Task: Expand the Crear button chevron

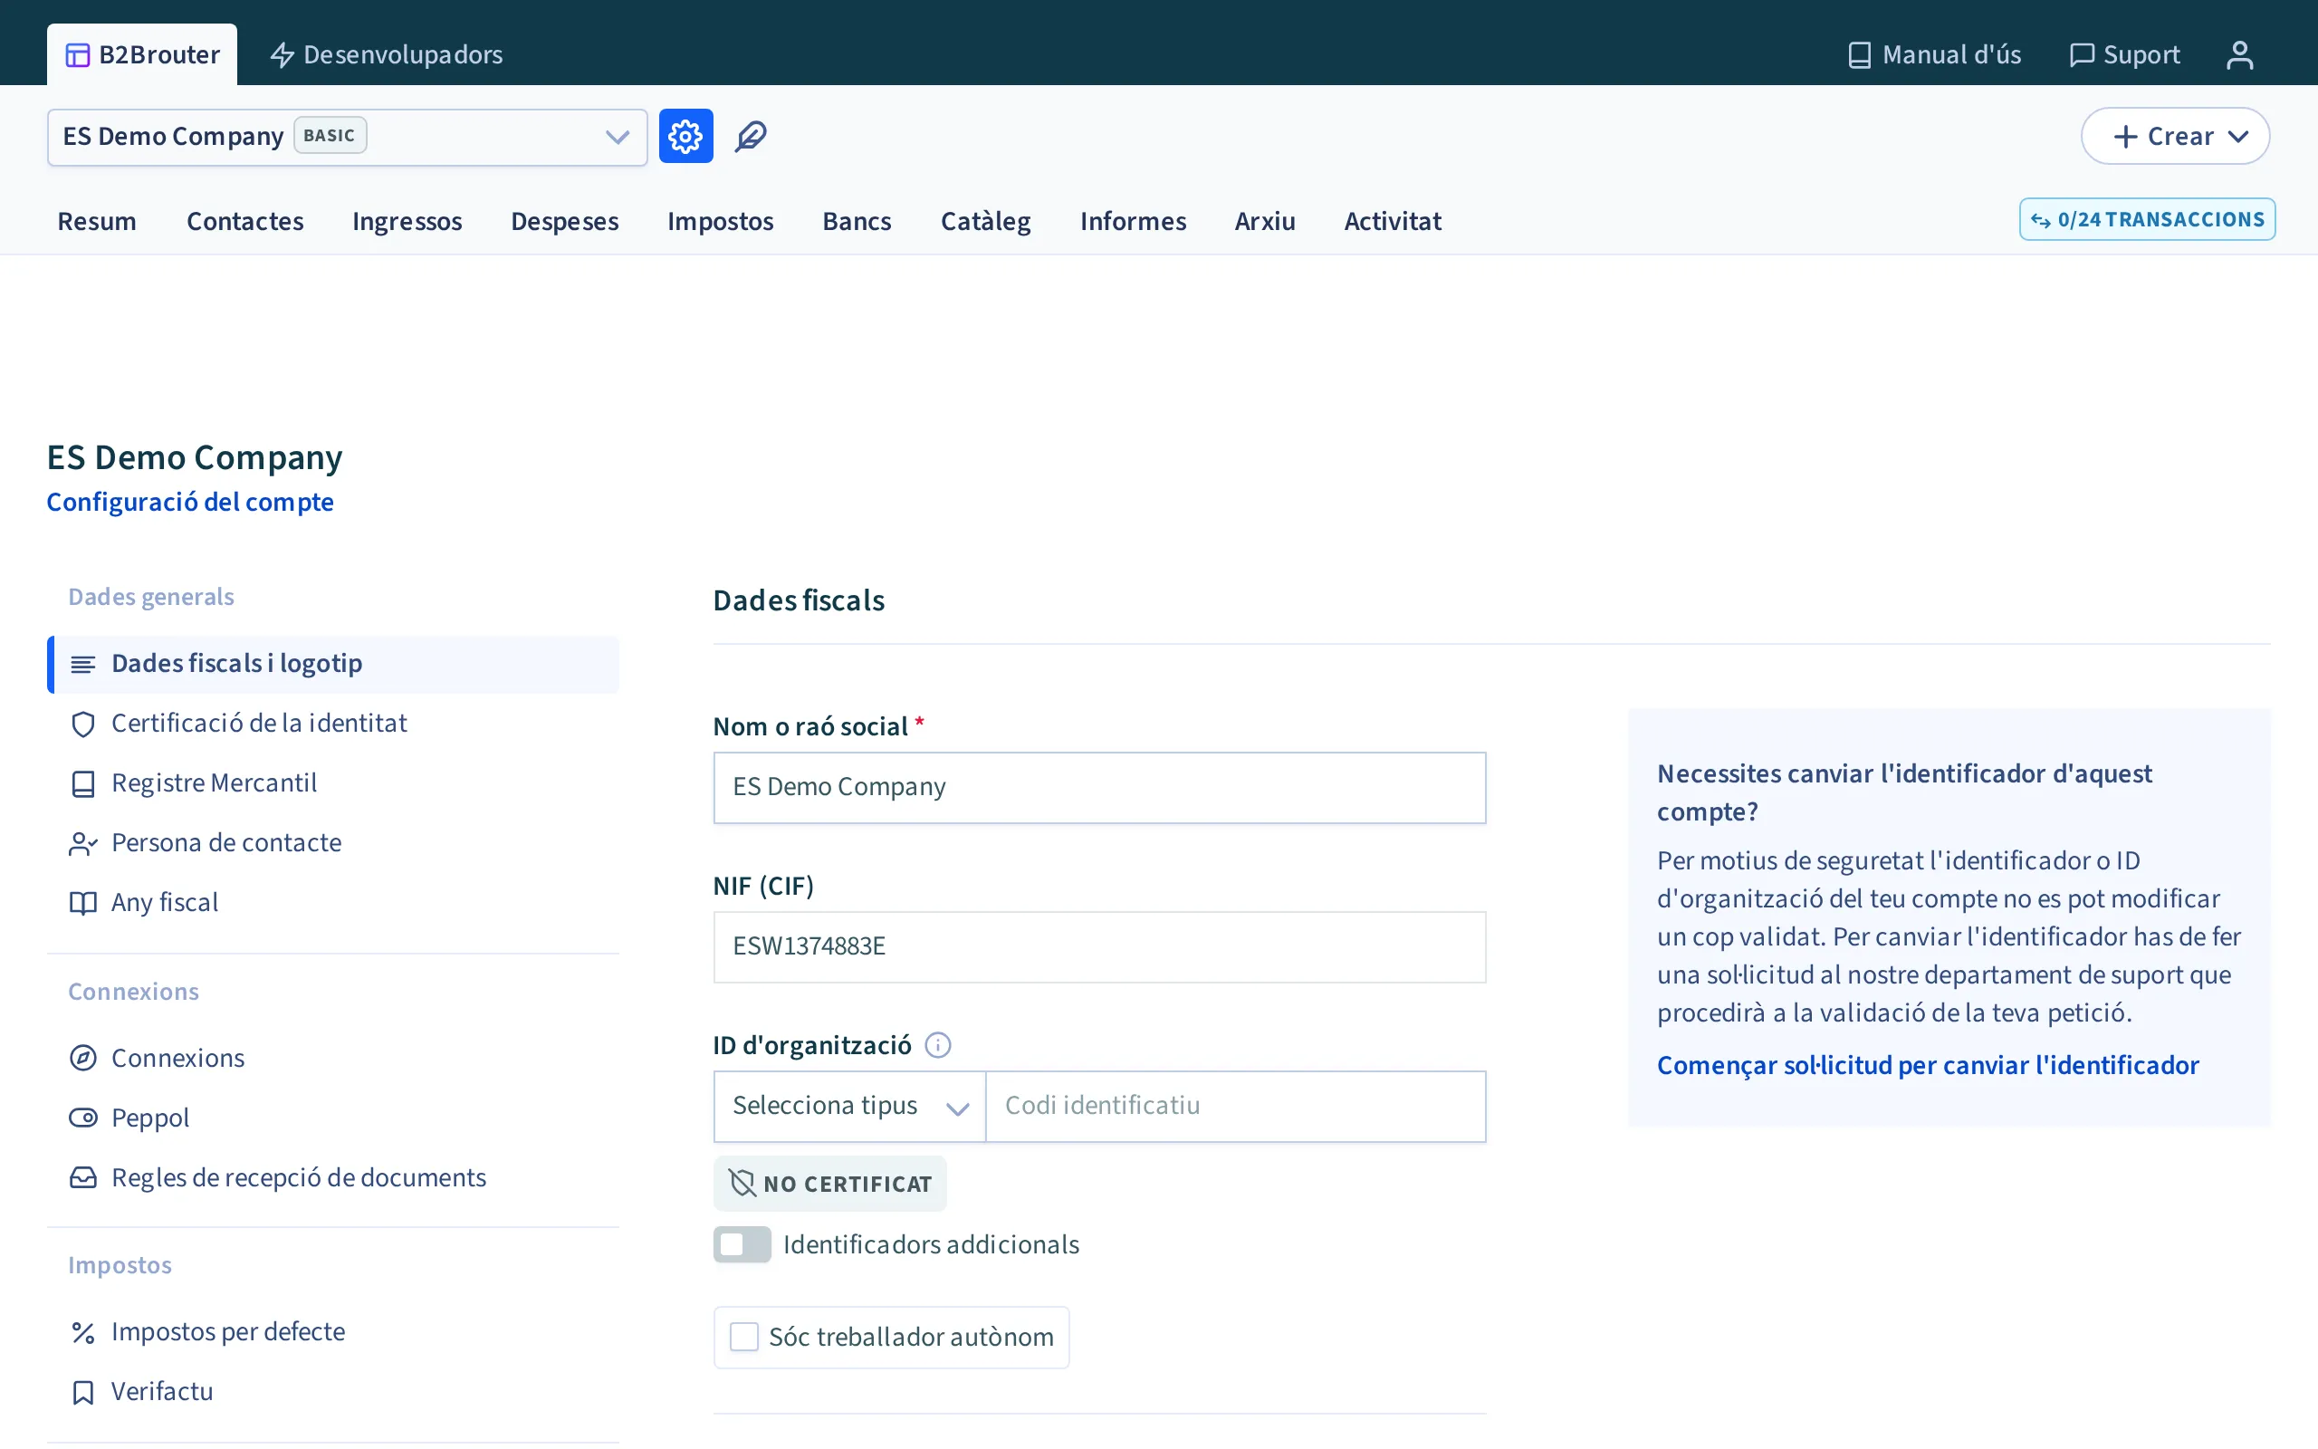Action: tap(2238, 136)
